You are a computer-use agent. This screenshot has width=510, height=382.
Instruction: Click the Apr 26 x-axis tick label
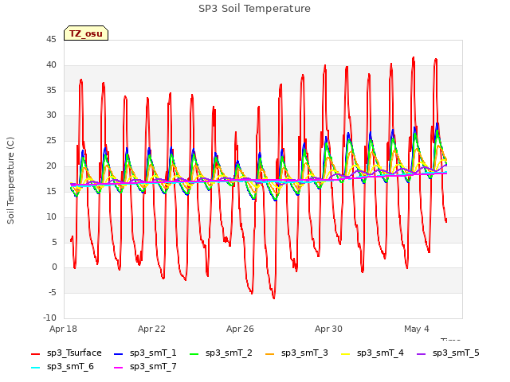(240, 329)
